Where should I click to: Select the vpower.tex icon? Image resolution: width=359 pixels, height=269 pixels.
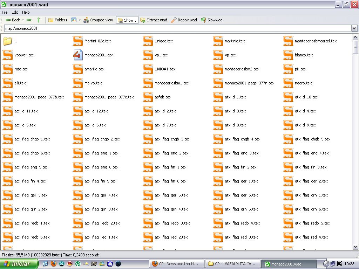coord(8,55)
